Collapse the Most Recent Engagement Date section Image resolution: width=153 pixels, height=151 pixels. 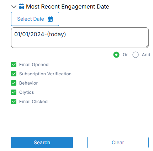coord(14,7)
